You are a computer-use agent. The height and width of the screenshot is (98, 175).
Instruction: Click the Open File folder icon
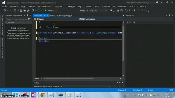pos(21,10)
